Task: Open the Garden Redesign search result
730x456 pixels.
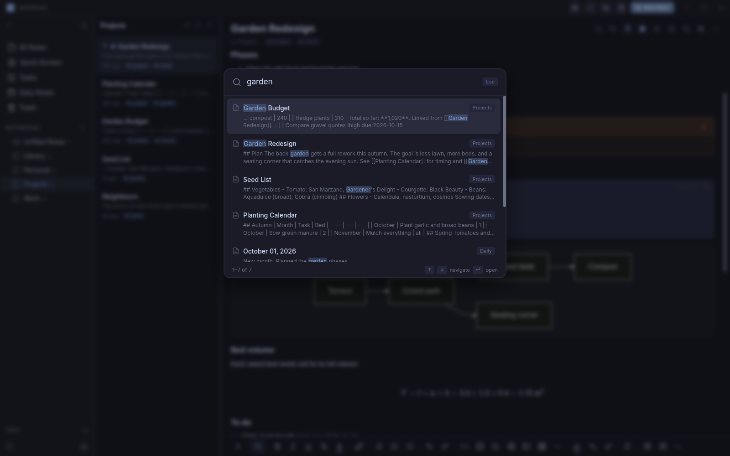Action: 364,152
